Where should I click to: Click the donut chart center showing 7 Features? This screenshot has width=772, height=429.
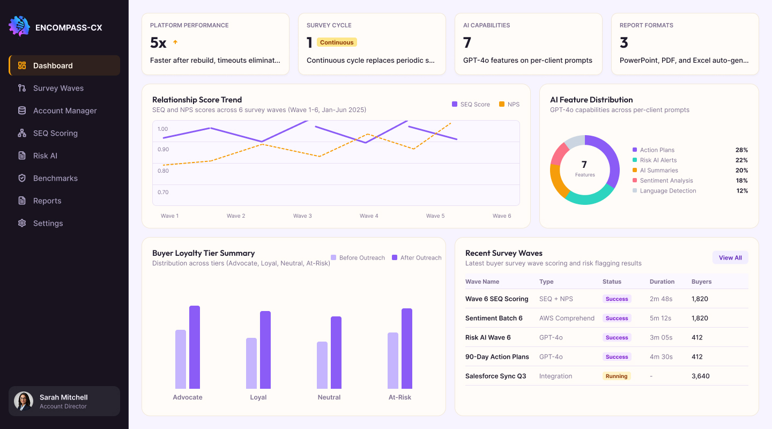[584, 168]
